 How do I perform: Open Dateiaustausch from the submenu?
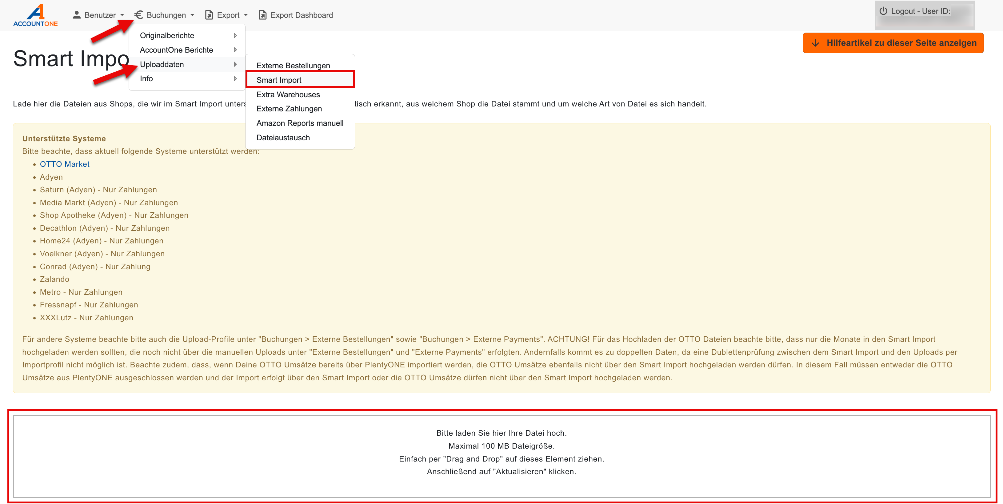tap(283, 138)
